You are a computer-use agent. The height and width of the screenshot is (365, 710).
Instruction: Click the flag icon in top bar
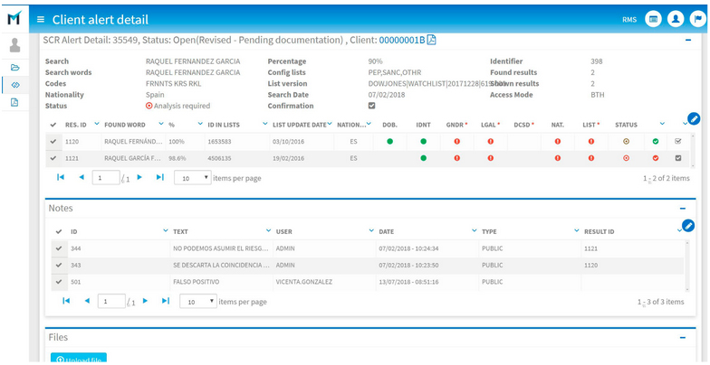[x=697, y=19]
